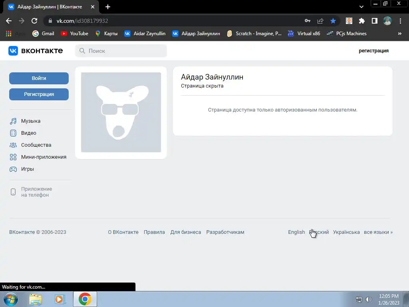The image size is (409, 307).
Task: Open the PCjs Machines bookmark
Action: (347, 34)
